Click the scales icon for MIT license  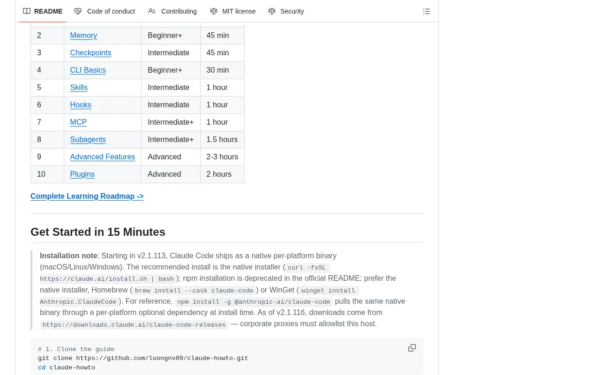214,11
